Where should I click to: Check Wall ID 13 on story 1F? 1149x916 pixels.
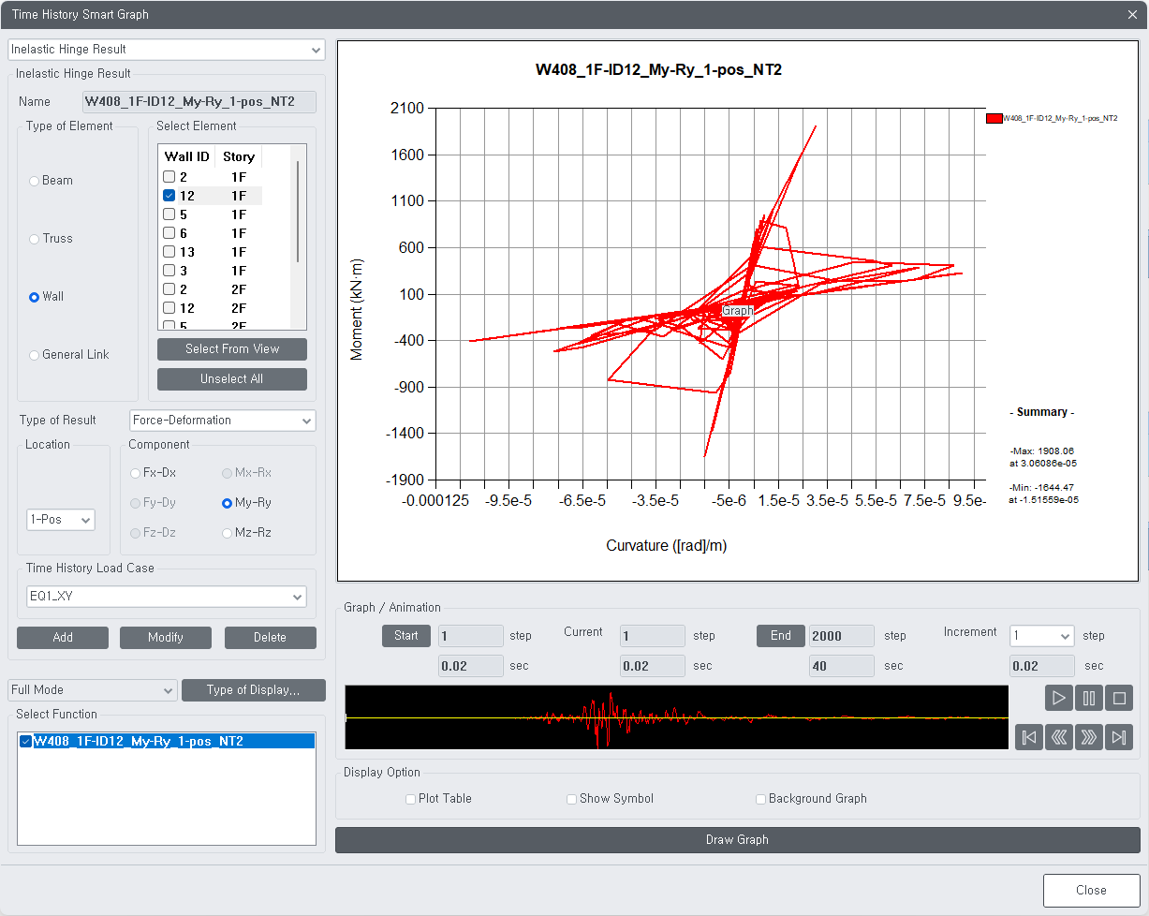click(169, 252)
